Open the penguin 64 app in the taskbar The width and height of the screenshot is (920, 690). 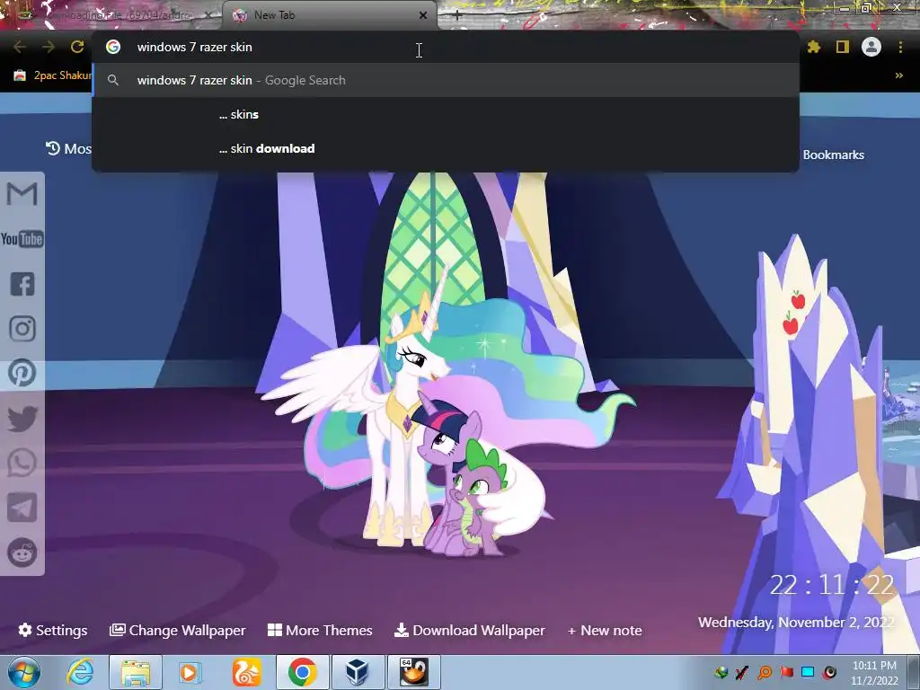click(x=413, y=672)
